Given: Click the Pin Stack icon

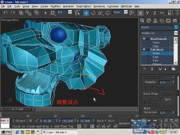Looking at the screenshot, I should click(x=144, y=69).
